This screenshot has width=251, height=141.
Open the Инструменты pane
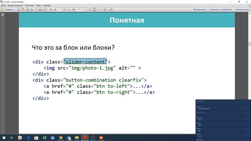coord(200,9)
